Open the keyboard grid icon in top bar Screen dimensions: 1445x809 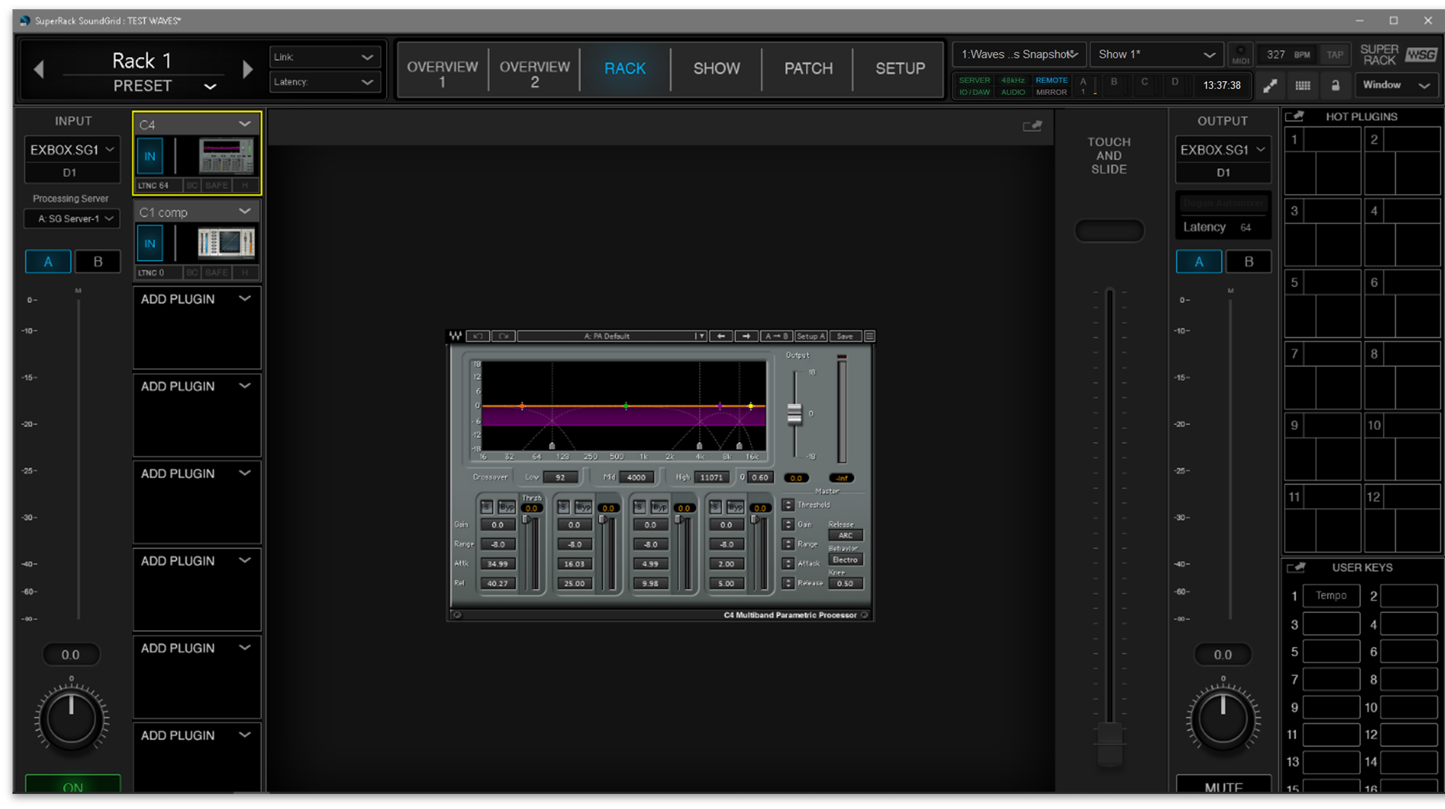coord(1303,86)
